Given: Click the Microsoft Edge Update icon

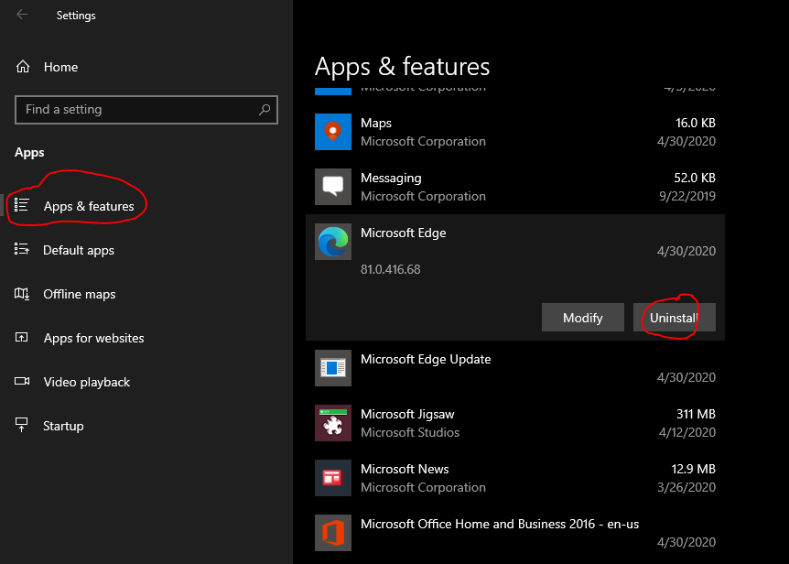Looking at the screenshot, I should pos(332,368).
